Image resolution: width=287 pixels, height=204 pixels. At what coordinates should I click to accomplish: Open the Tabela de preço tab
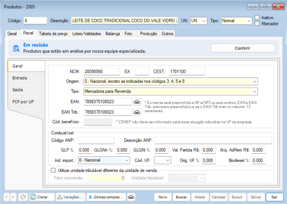pyautogui.click(x=53, y=34)
